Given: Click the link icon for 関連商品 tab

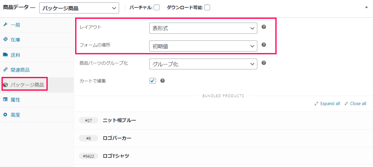Looking at the screenshot, I should [5, 70].
